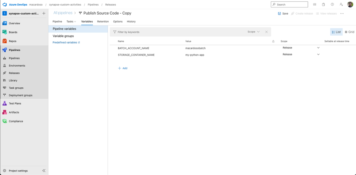Click the profile avatar picture
Image resolution: width=356 pixels, height=175 pixels.
coord(350,4)
